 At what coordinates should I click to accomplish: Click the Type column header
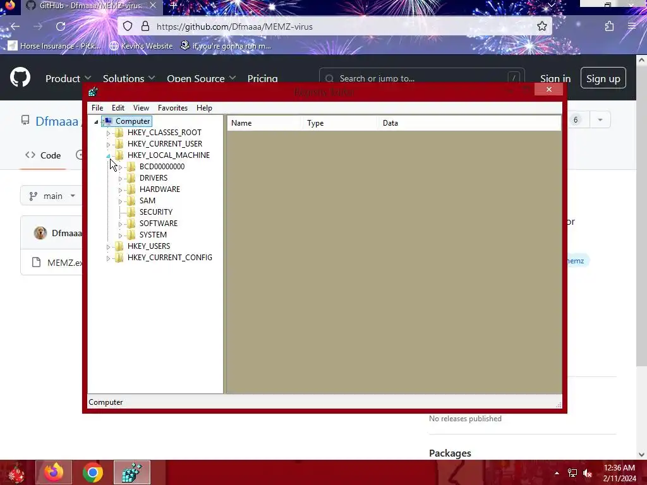click(x=341, y=123)
